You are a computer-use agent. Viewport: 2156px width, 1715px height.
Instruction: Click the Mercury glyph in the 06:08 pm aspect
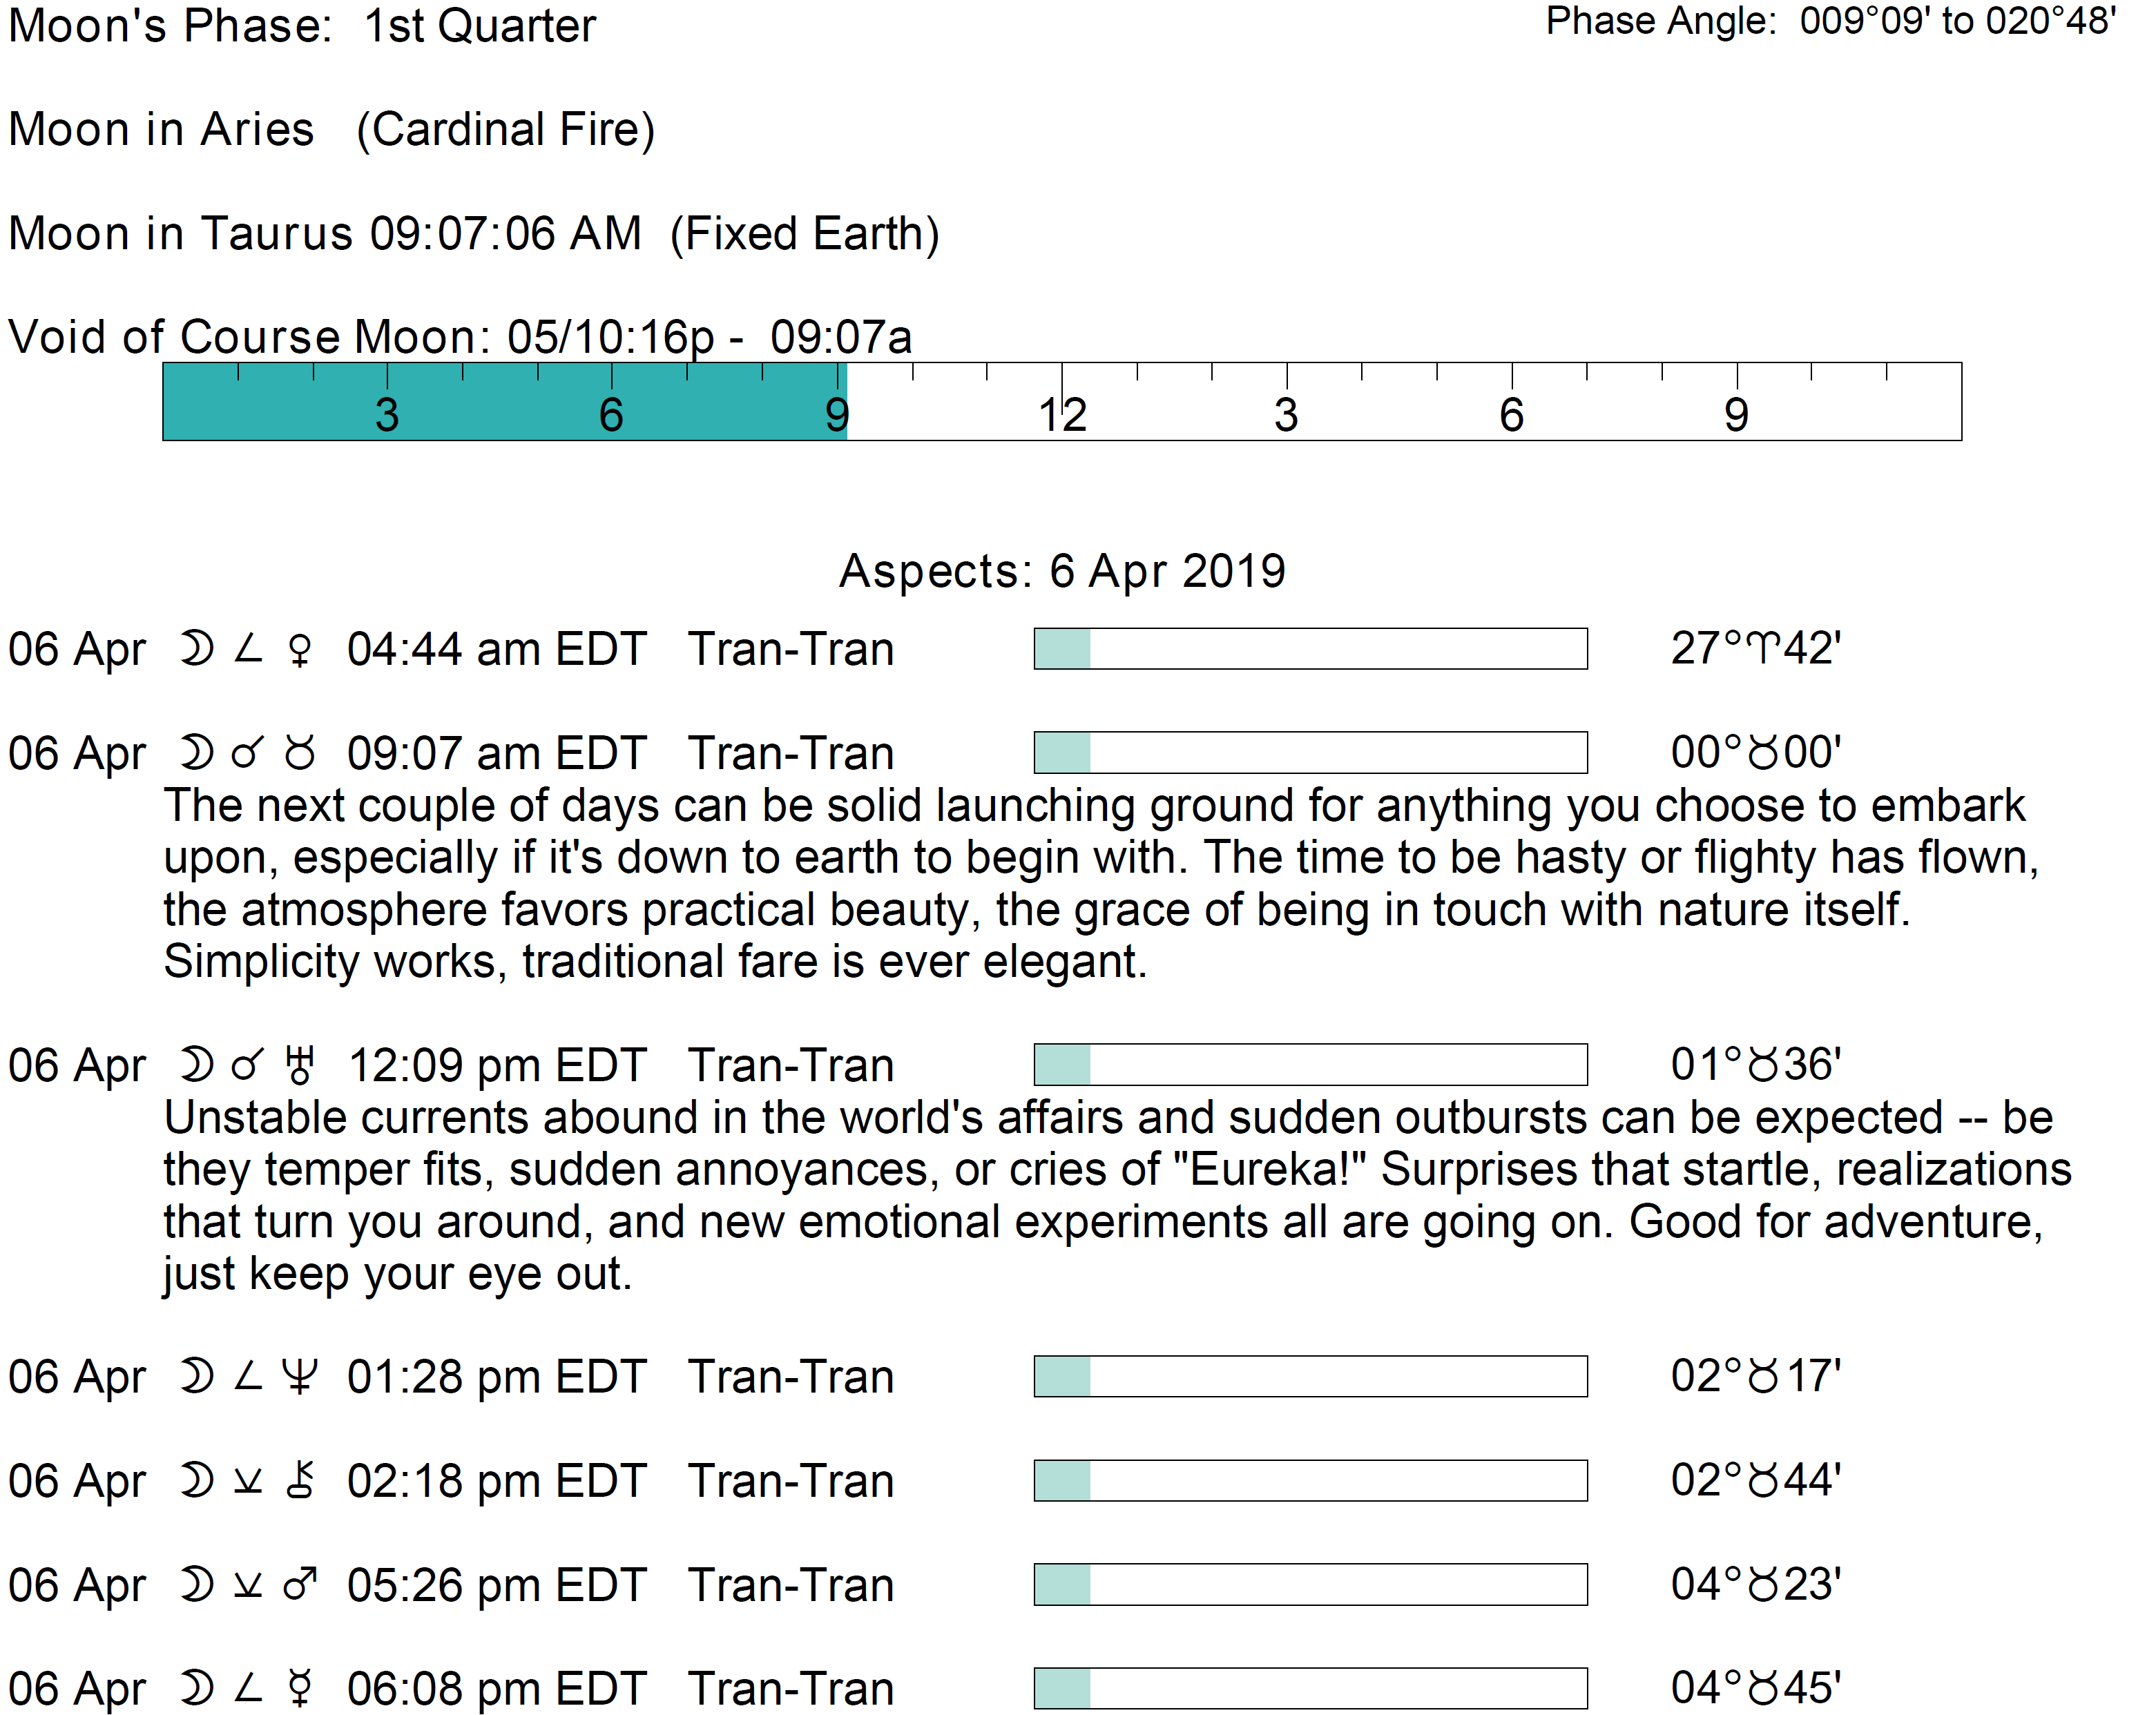click(299, 1689)
